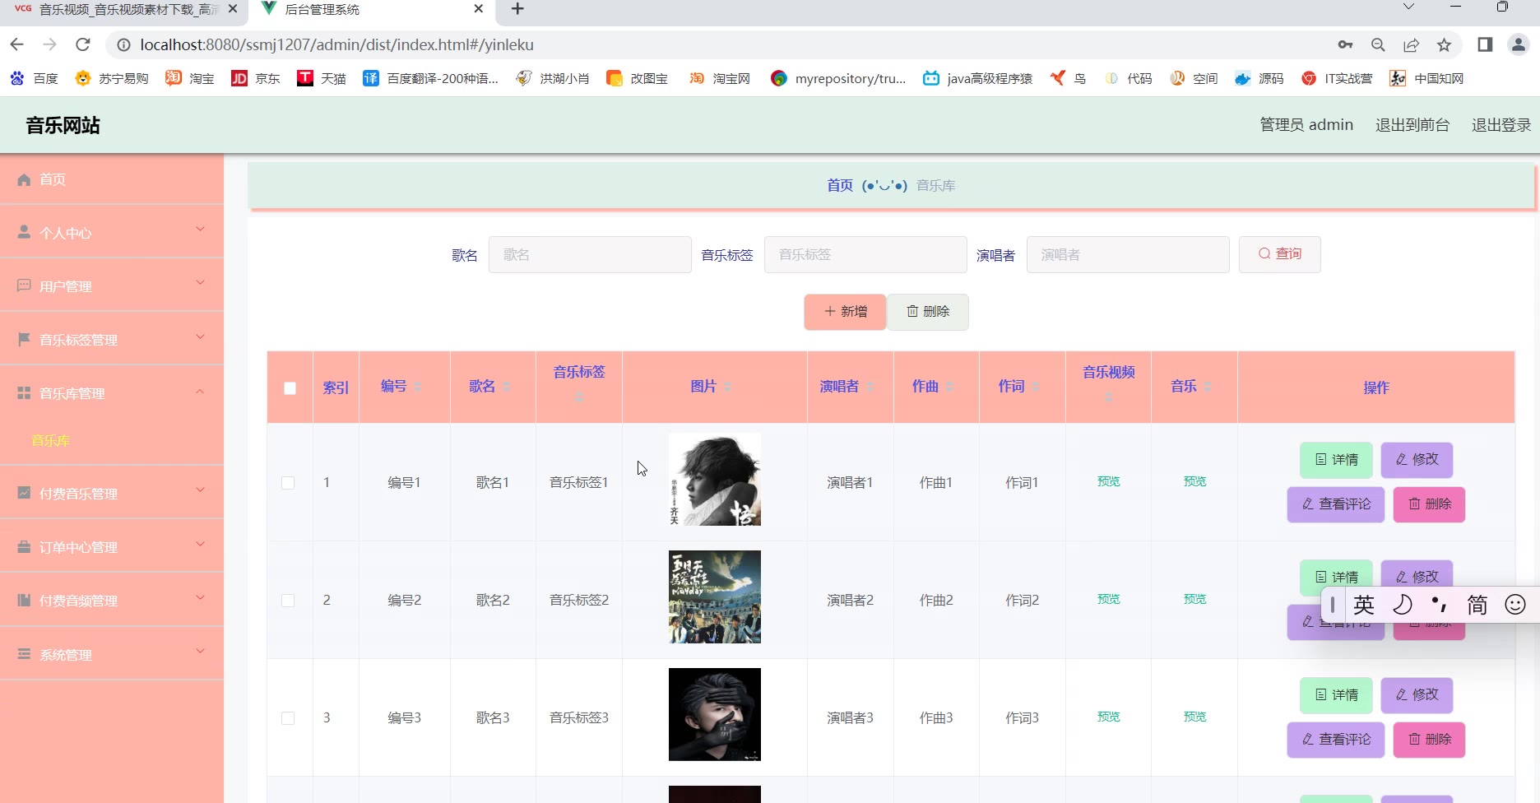This screenshot has width=1540, height=803.
Task: Go to 首页 in the sidebar
Action: click(x=112, y=179)
